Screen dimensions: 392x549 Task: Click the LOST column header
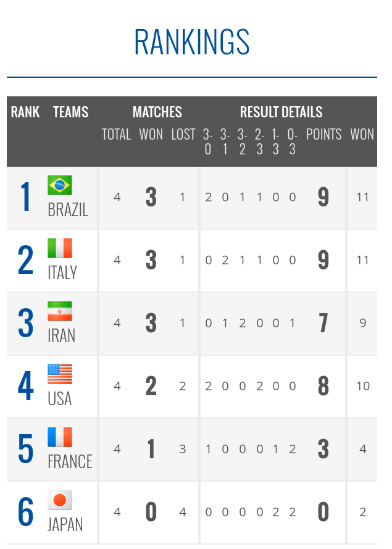183,135
